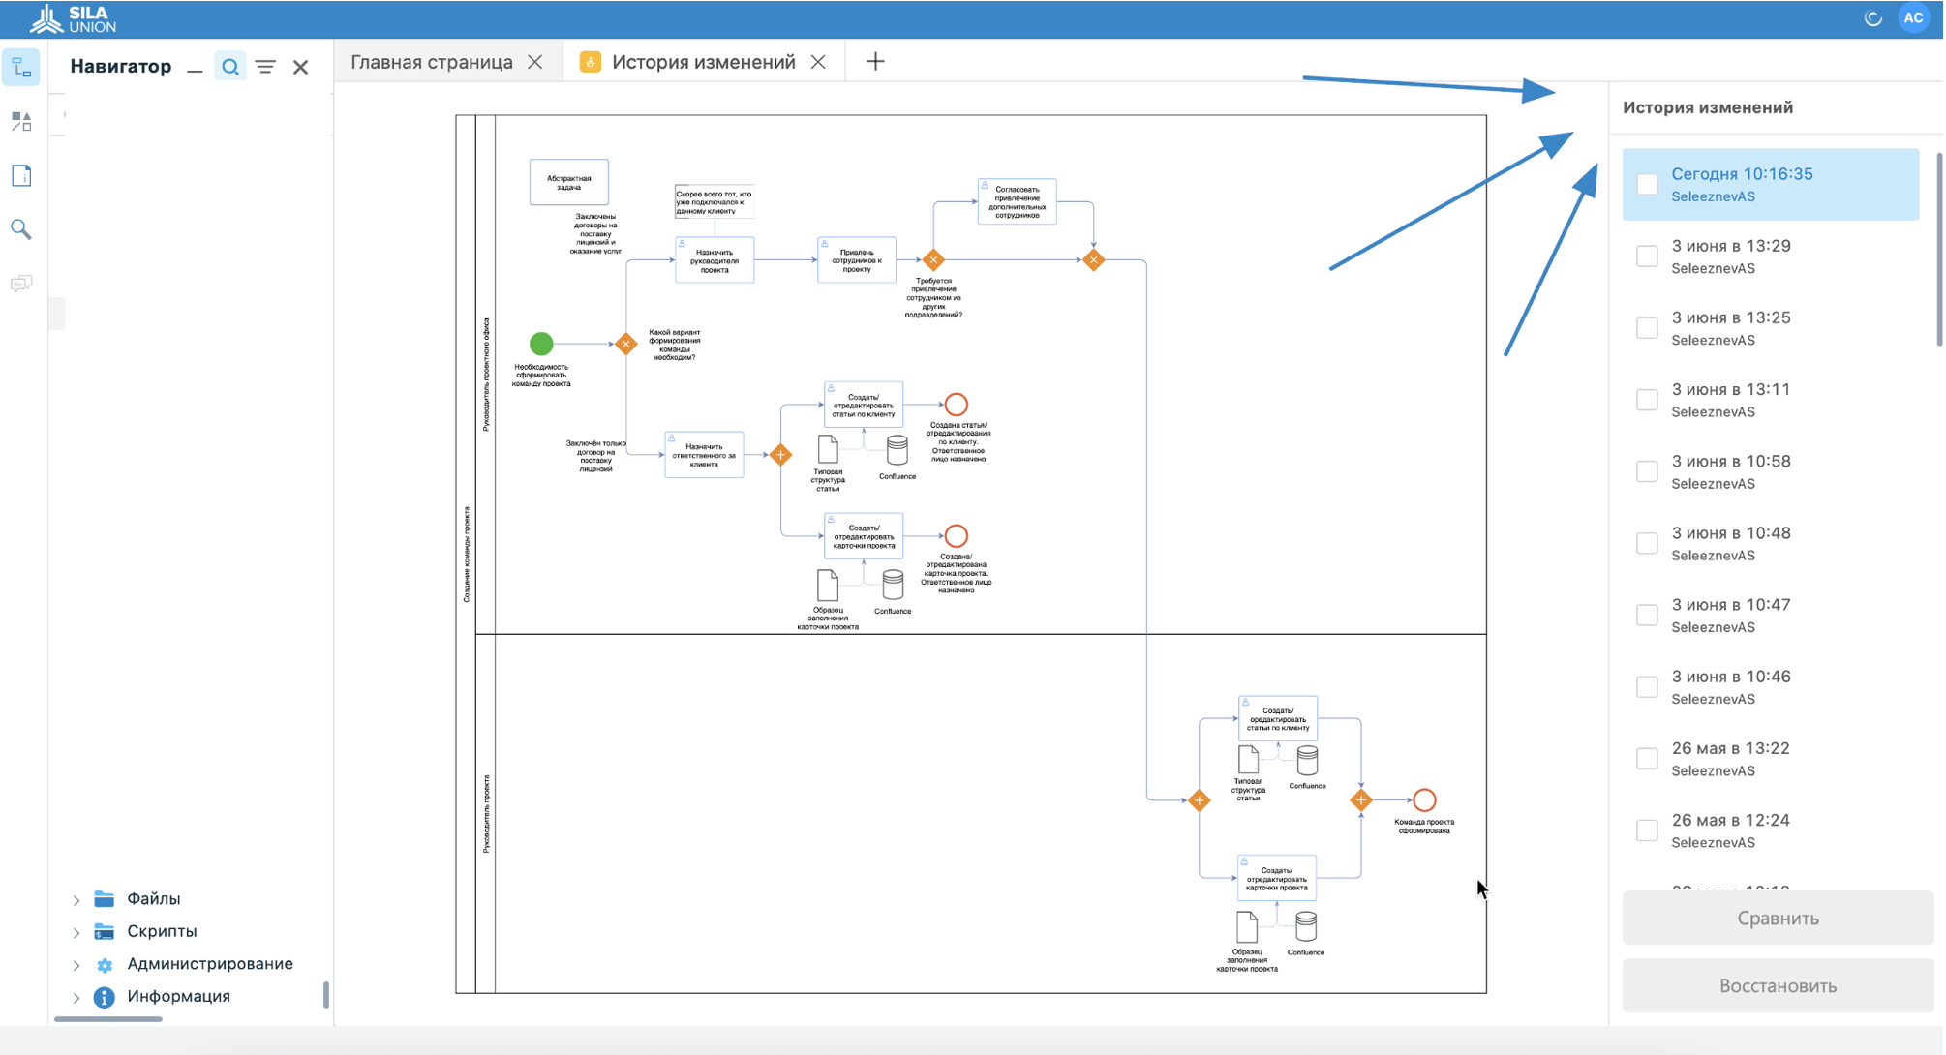Tick the 26 мая в 13:22 checkbox
Image resolution: width=1946 pixels, height=1055 pixels.
(1647, 758)
